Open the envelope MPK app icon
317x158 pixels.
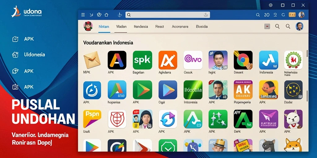pyautogui.click(x=92, y=60)
